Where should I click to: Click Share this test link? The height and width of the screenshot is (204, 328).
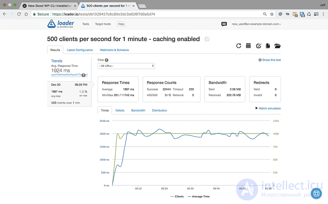click(270, 60)
